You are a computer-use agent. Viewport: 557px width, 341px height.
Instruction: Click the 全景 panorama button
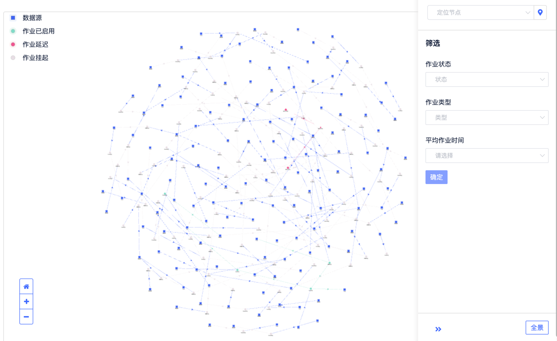(x=537, y=328)
